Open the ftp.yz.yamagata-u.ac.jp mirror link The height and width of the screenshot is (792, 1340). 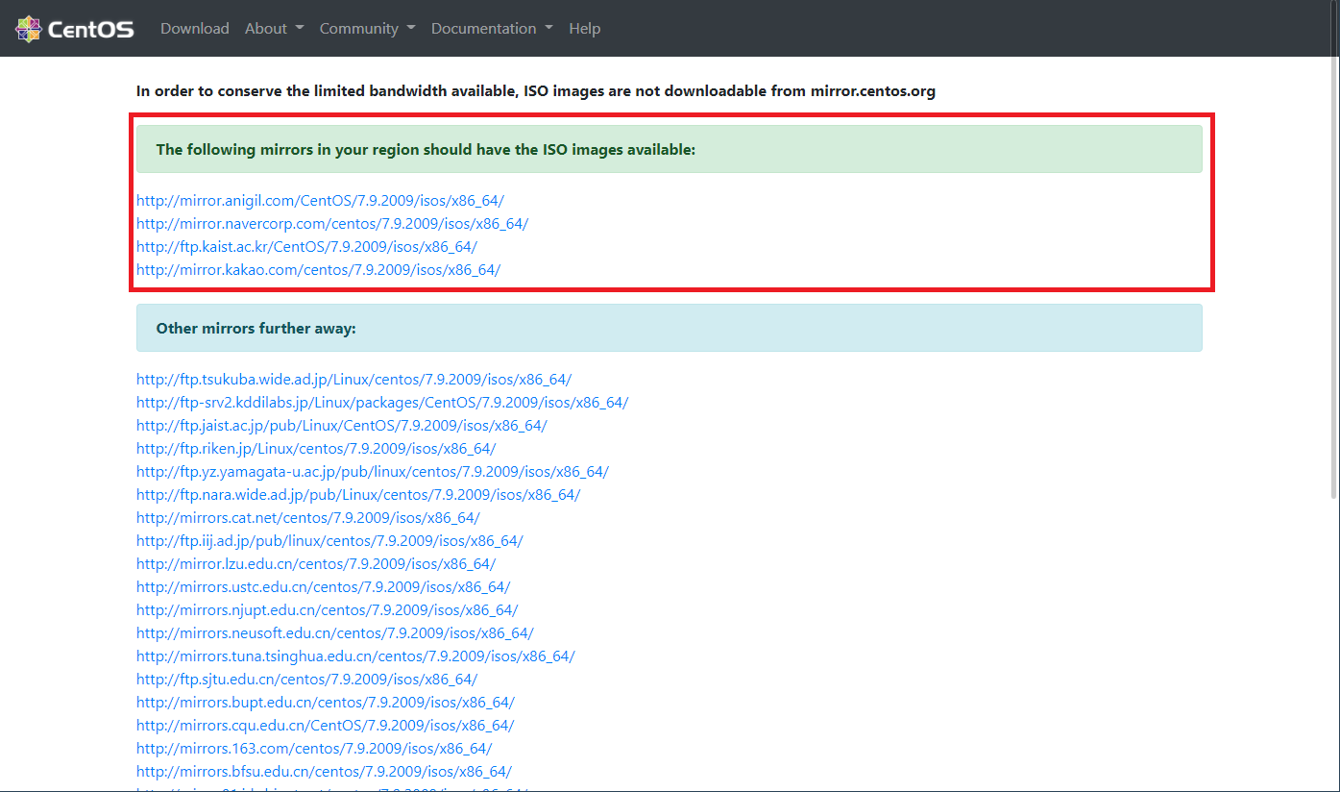click(x=373, y=472)
